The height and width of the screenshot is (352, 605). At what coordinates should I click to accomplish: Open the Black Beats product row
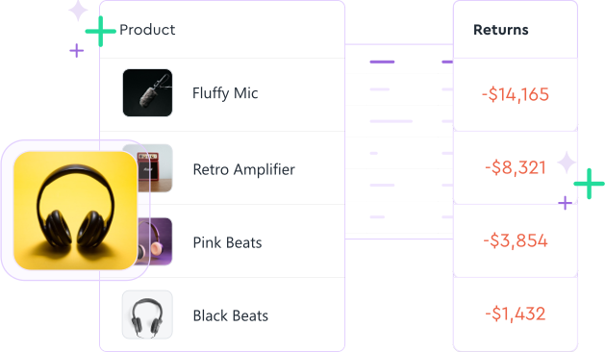tap(222, 314)
